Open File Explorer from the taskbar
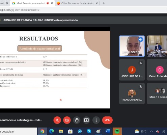The image size is (167, 135). 61,131
